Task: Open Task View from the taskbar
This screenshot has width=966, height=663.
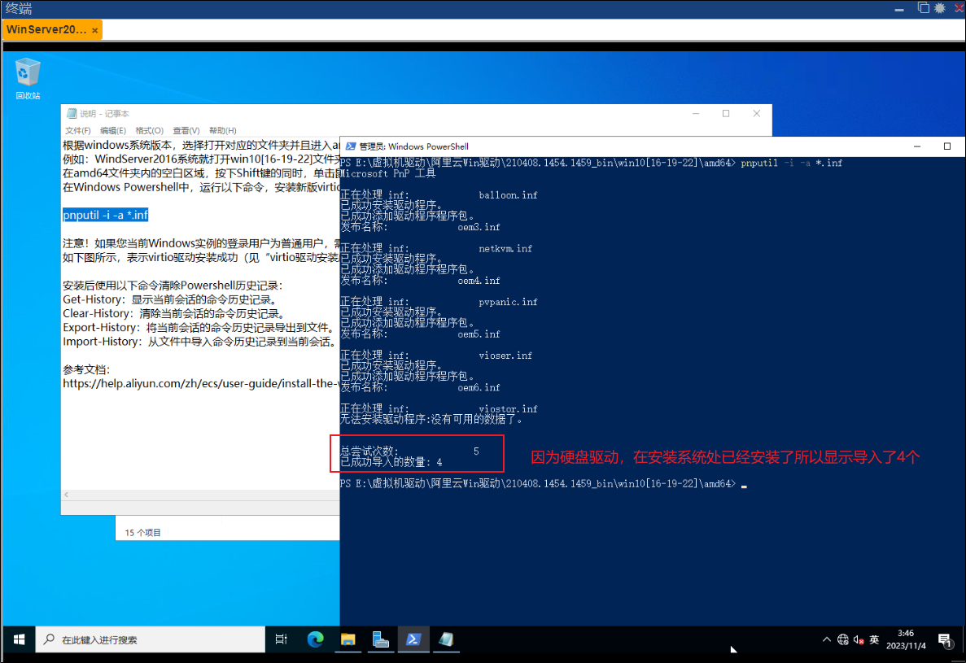Action: 281,639
